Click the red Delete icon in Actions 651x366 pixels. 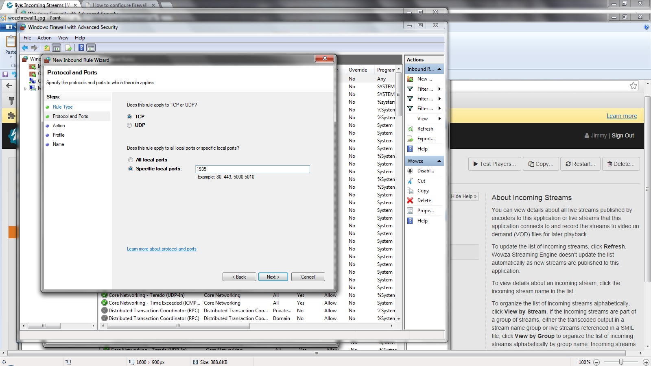(410, 200)
